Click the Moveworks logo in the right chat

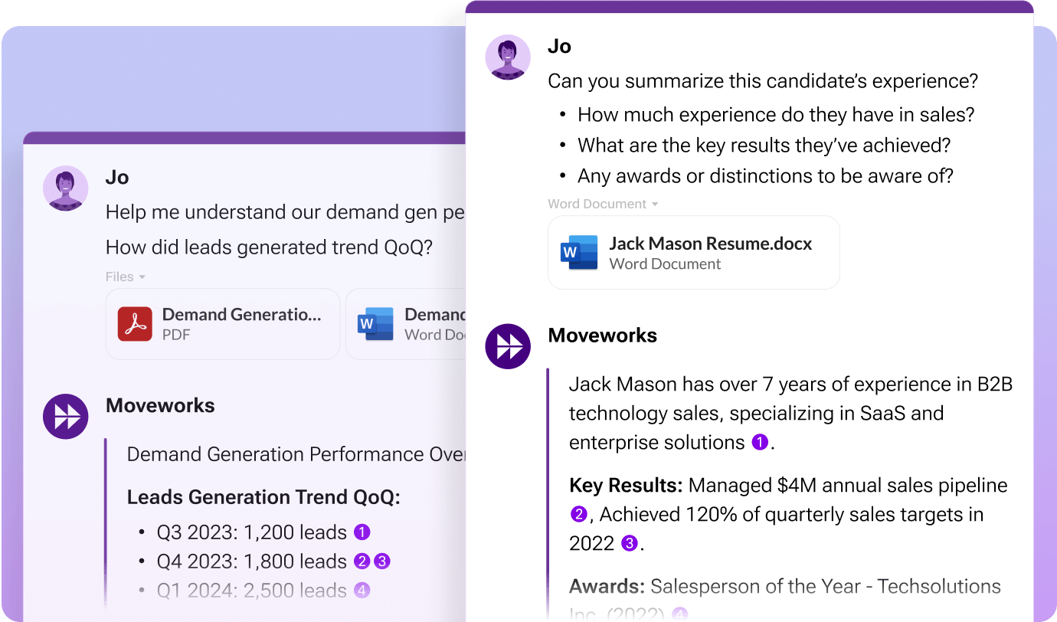click(508, 346)
